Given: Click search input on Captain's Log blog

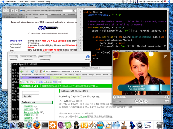Looking at the screenshot, I should (x=31, y=93).
